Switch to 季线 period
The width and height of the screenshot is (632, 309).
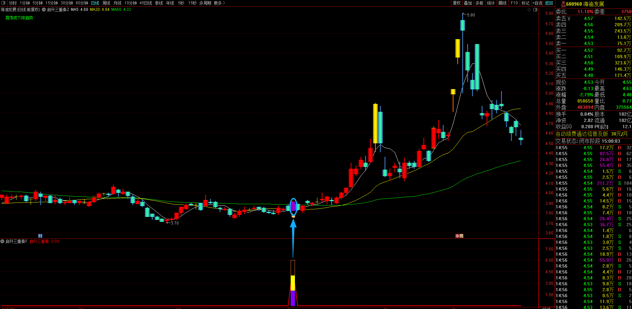tap(159, 3)
